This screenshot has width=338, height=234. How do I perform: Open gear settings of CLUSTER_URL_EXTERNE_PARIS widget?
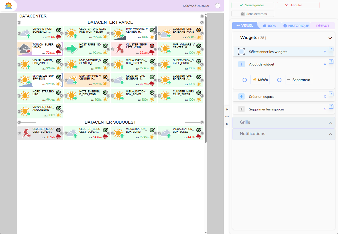pos(202,33)
